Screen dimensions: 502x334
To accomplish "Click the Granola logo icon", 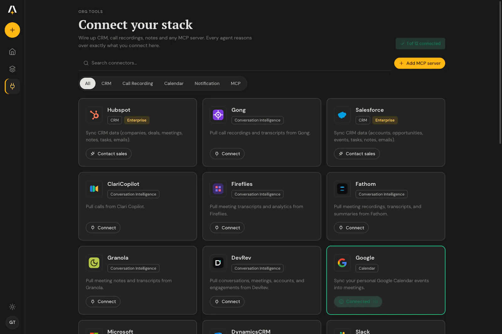I will coord(94,263).
